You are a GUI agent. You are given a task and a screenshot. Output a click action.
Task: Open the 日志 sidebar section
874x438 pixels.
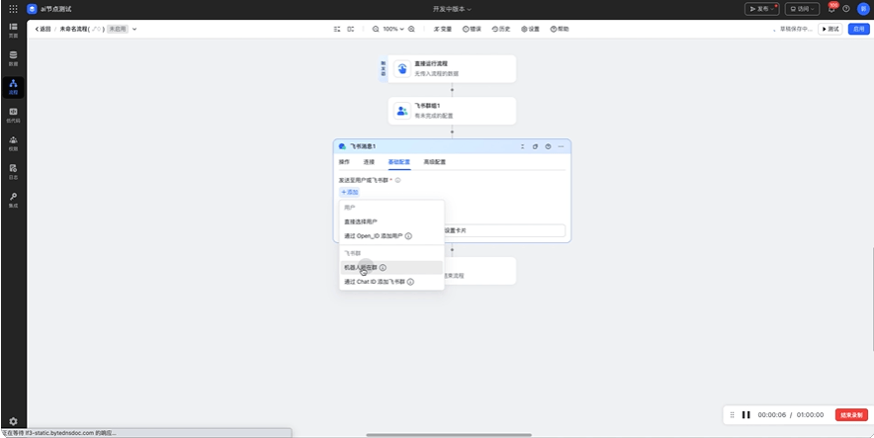coord(13,172)
